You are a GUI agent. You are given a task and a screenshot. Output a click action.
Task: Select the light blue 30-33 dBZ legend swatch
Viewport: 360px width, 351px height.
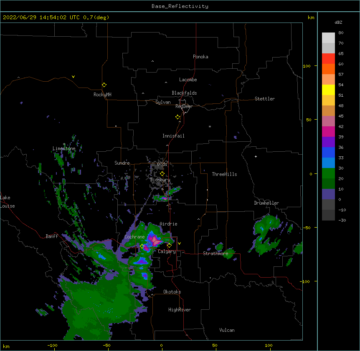pyautogui.click(x=328, y=163)
